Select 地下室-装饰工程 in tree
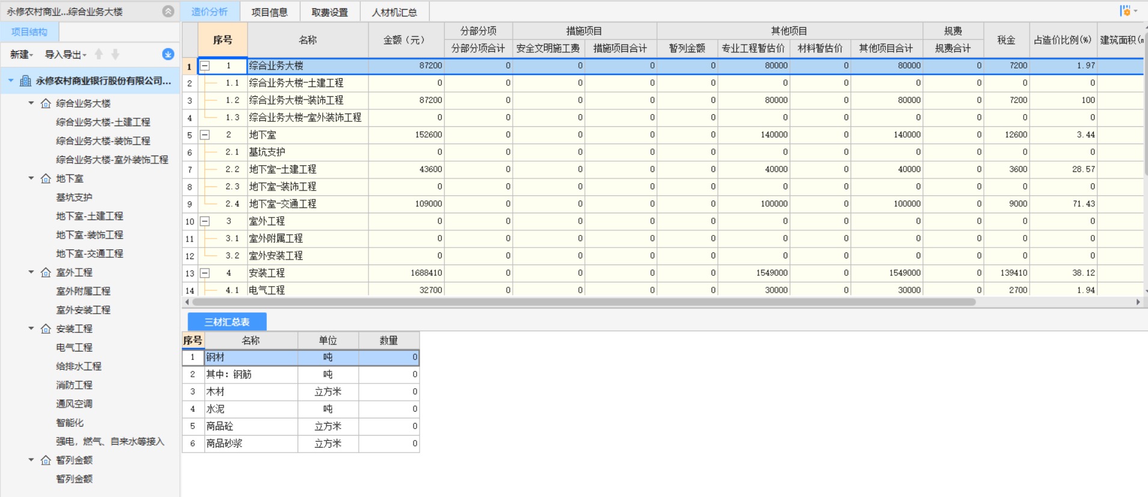Image resolution: width=1148 pixels, height=497 pixels. pyautogui.click(x=90, y=234)
